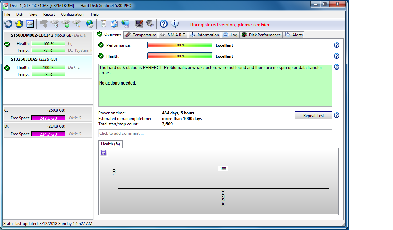Viewport: 393px width, 230px height.
Task: Switch to the Information tab
Action: coord(205,35)
